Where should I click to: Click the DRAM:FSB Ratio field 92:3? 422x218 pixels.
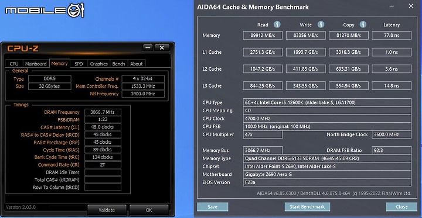coord(392,150)
